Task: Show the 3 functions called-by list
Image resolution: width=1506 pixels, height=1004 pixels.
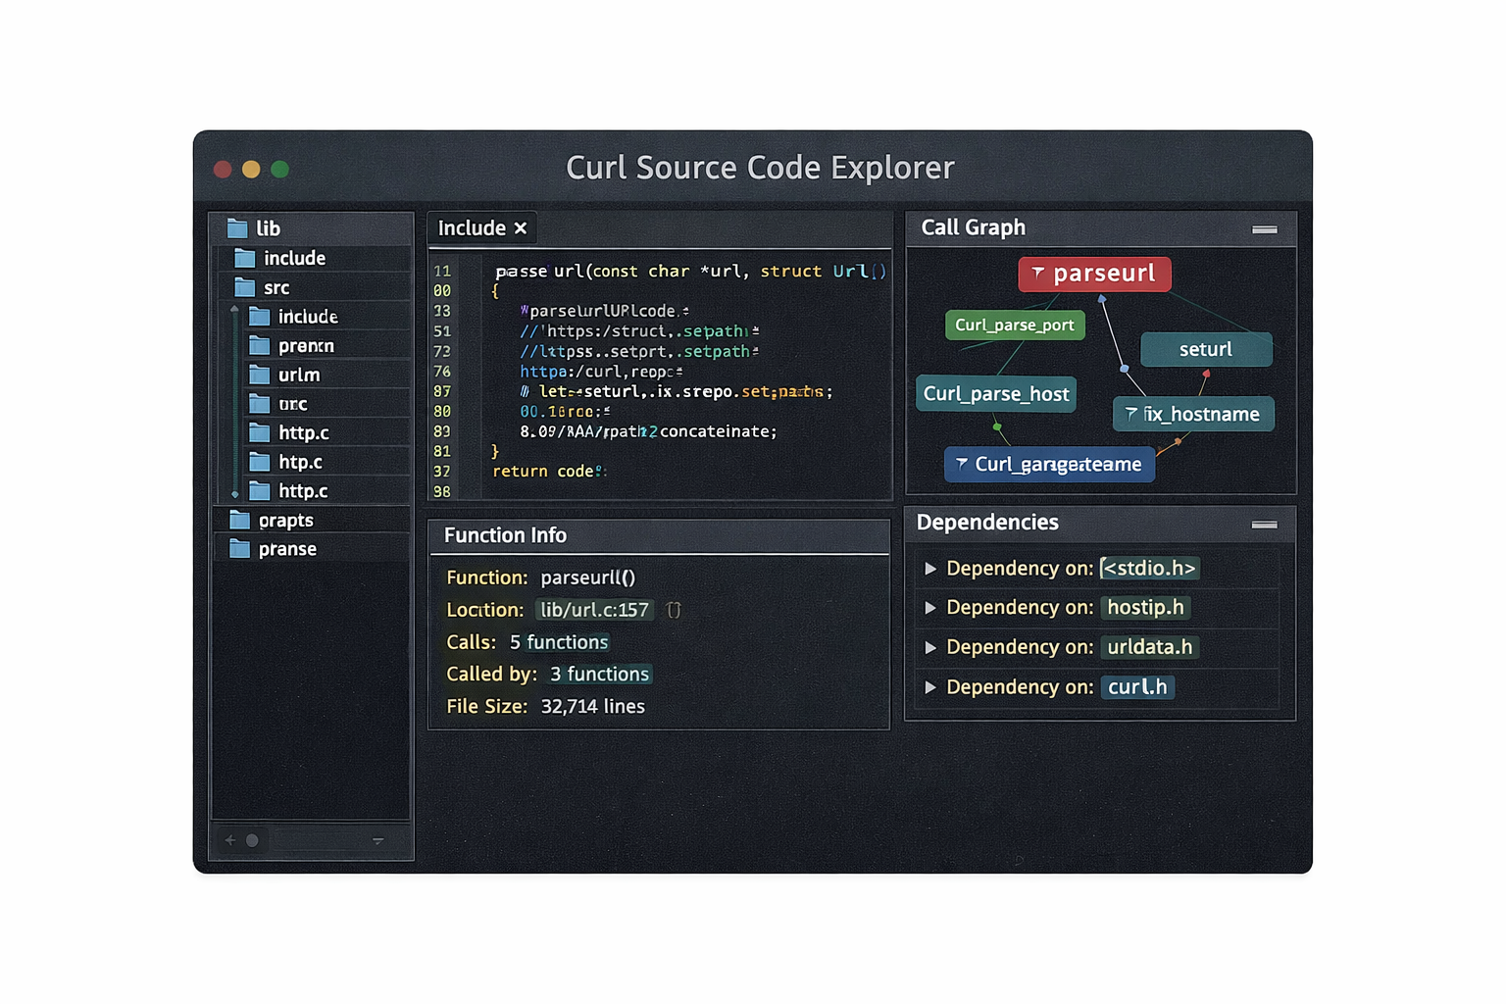Action: pos(599,675)
